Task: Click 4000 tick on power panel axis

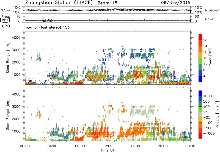Action: 16,38
